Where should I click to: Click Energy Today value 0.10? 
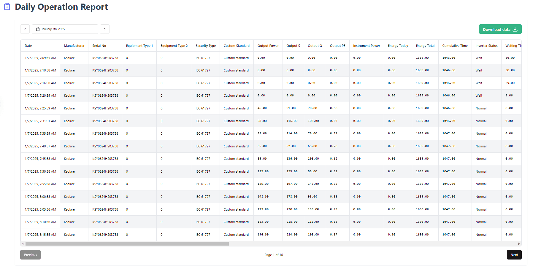click(391, 235)
